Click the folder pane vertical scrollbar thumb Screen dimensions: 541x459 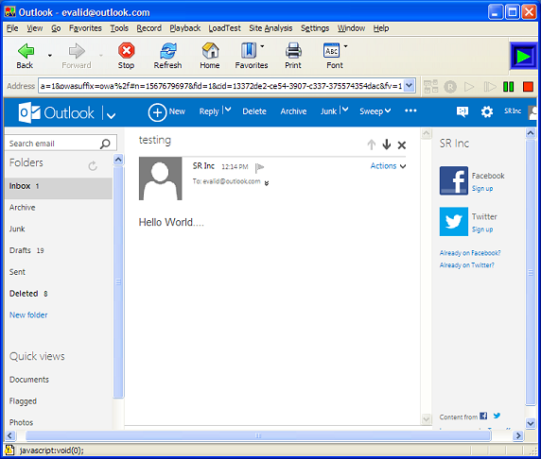118,281
